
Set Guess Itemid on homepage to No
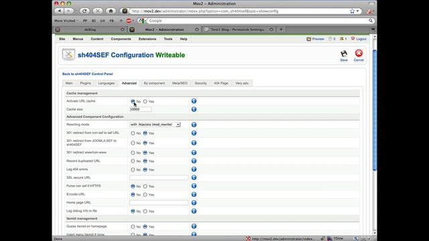pos(133,226)
